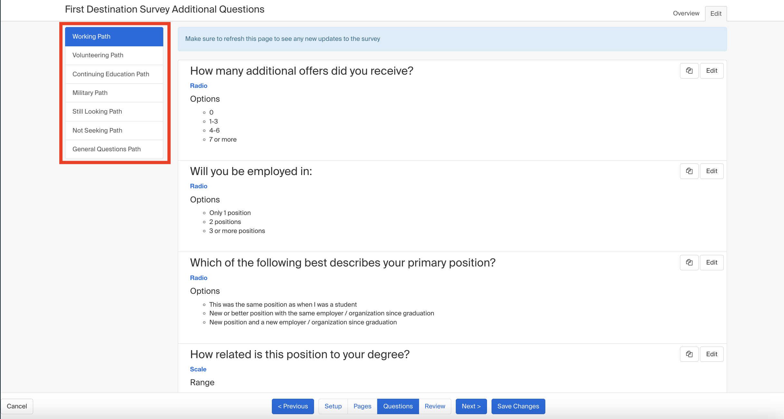
Task: Go to the next step with Next
Action: (471, 406)
